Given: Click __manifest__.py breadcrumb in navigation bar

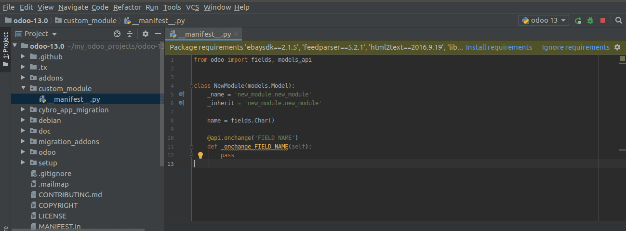Looking at the screenshot, I should (155, 21).
